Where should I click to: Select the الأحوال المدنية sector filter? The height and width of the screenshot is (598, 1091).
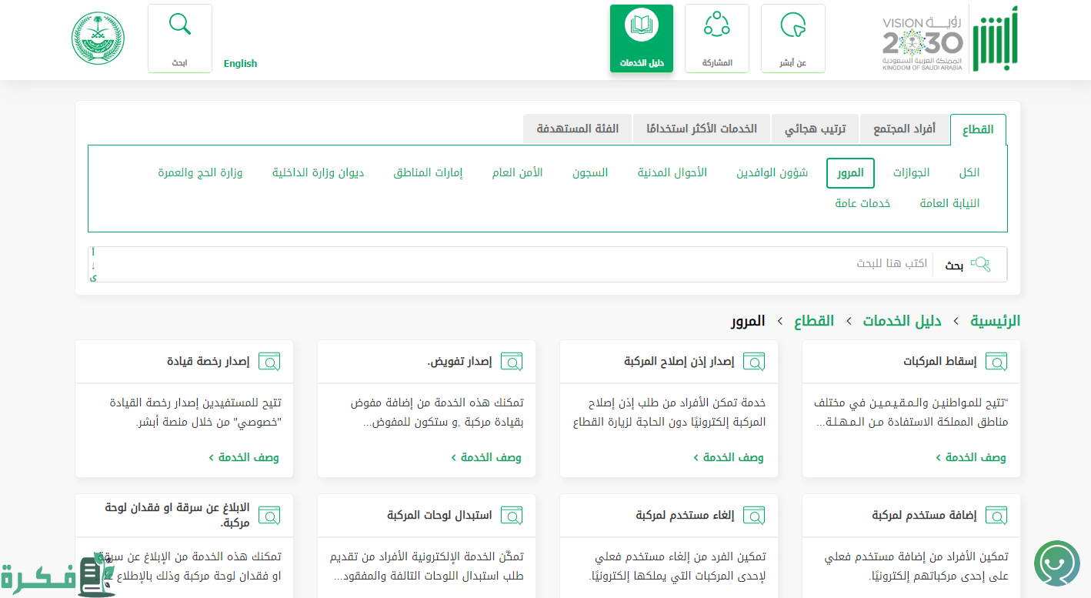tap(672, 173)
